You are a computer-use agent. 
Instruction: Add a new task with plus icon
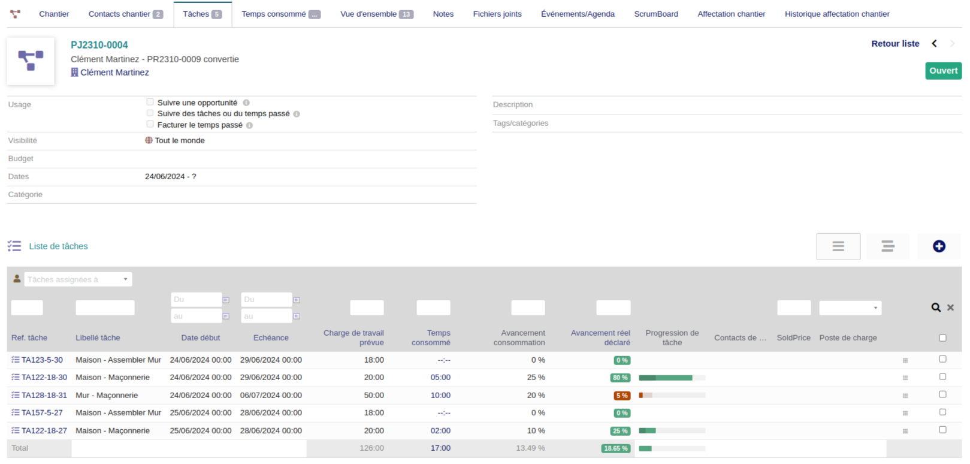click(939, 246)
